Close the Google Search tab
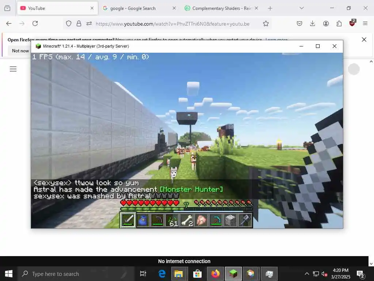Viewport: 374px width, 281px height. click(x=174, y=8)
